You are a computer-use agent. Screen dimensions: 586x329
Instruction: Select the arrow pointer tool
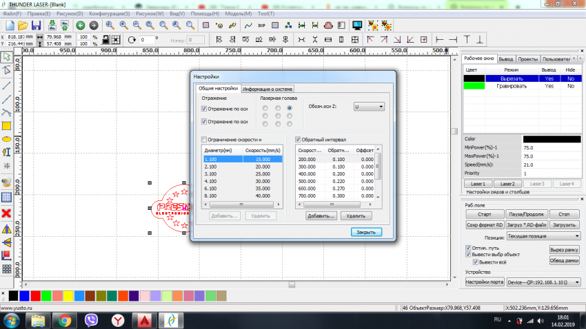[7, 57]
